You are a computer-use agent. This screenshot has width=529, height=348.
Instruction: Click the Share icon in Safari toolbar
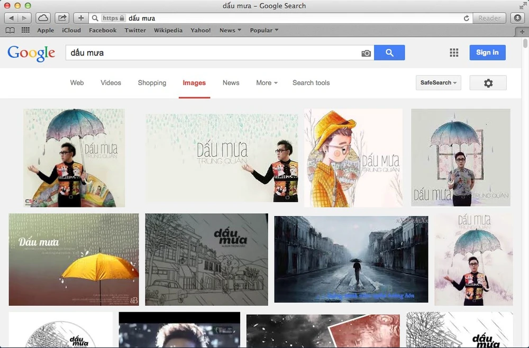point(62,18)
